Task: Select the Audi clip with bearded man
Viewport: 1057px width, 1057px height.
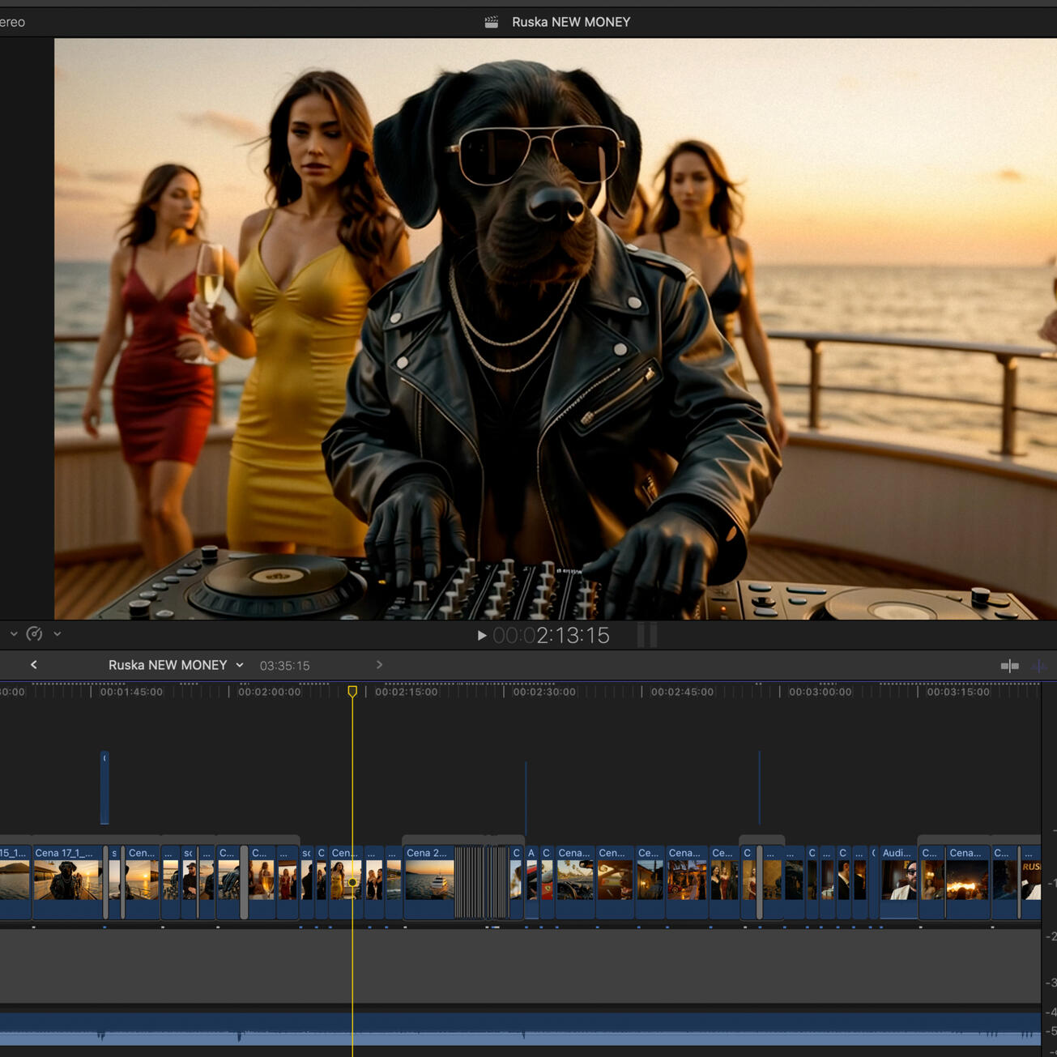Action: coord(898,880)
